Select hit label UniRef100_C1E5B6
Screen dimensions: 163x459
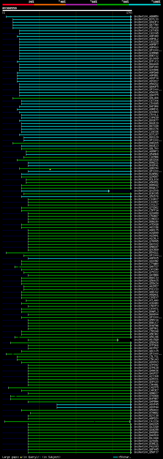[x=146, y=157]
